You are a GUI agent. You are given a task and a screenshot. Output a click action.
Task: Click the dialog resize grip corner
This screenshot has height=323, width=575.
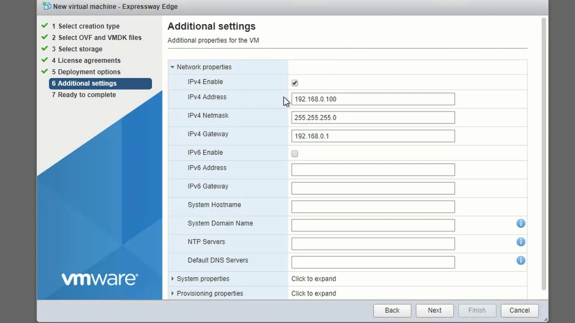[545, 319]
